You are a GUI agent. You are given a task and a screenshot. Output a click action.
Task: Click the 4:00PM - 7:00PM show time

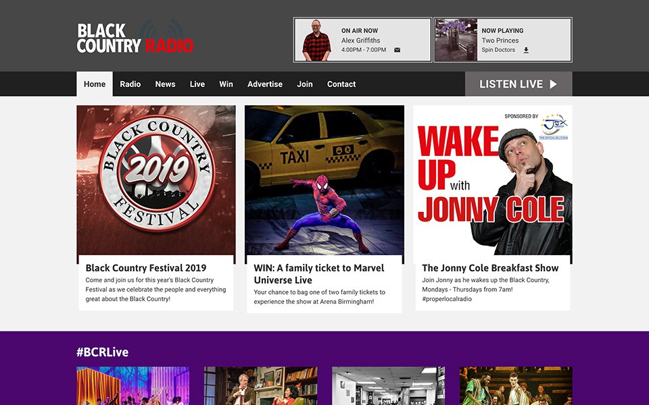364,50
